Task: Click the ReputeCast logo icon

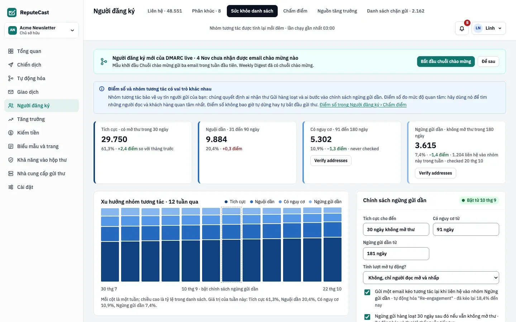Action: tap(12, 13)
